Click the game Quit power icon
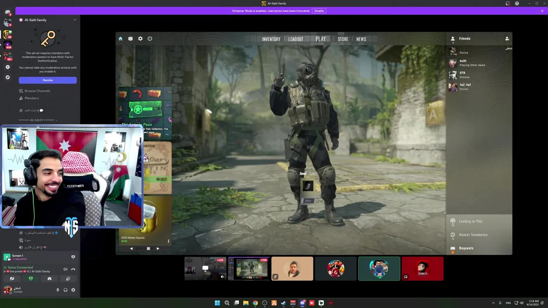548x308 pixels. click(x=150, y=38)
